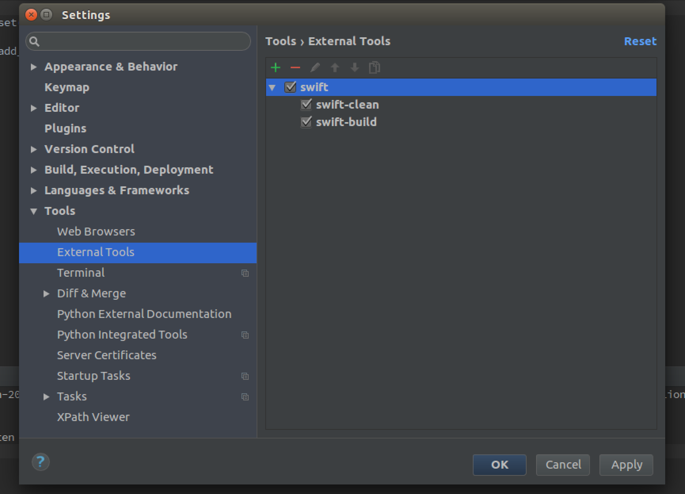Expand Version Control section arrow
This screenshot has height=494, width=685.
(x=34, y=149)
